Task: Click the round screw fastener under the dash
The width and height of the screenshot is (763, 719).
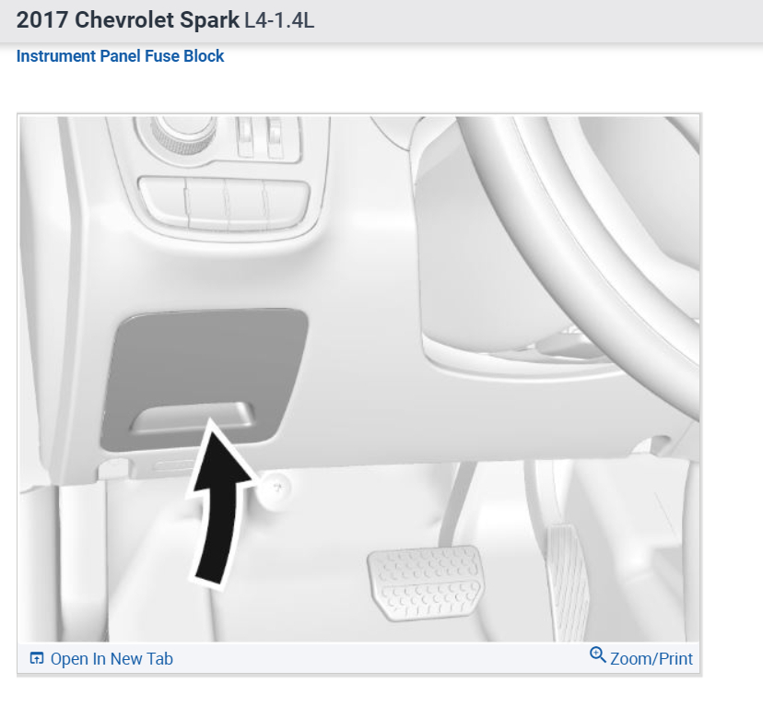Action: pos(274,489)
